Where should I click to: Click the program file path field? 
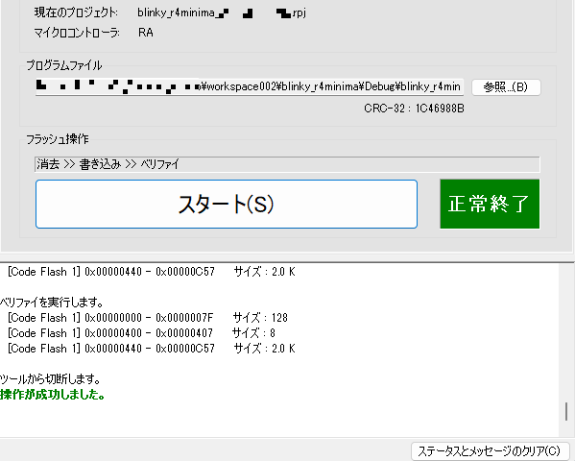point(250,86)
